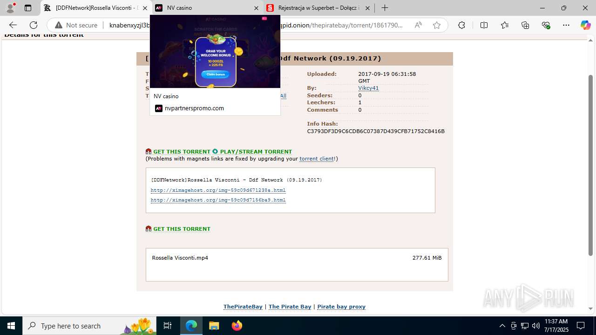This screenshot has width=596, height=335.
Task: Click the upper GET THIS TORRENT link
Action: point(182,152)
